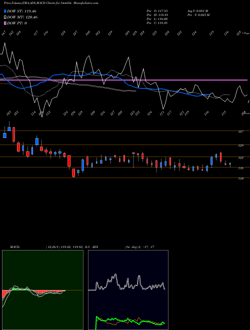The height and width of the screenshot is (330, 250).
Task: Click the 116 price axis label
Action: [x=241, y=168]
